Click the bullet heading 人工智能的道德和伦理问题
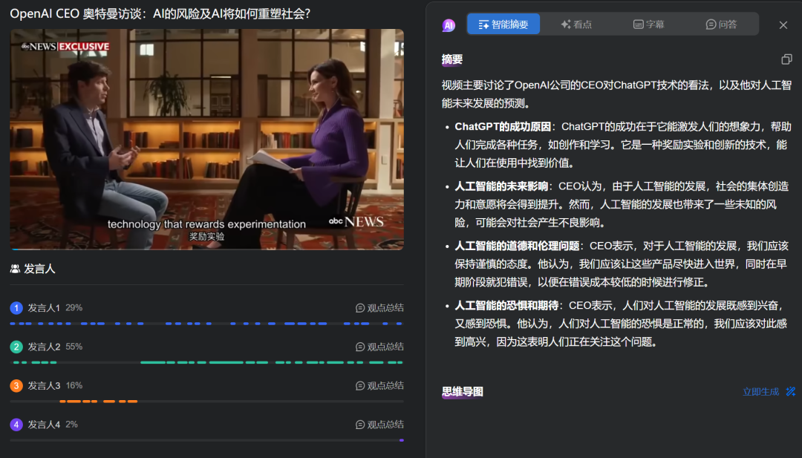The width and height of the screenshot is (802, 458). click(517, 246)
